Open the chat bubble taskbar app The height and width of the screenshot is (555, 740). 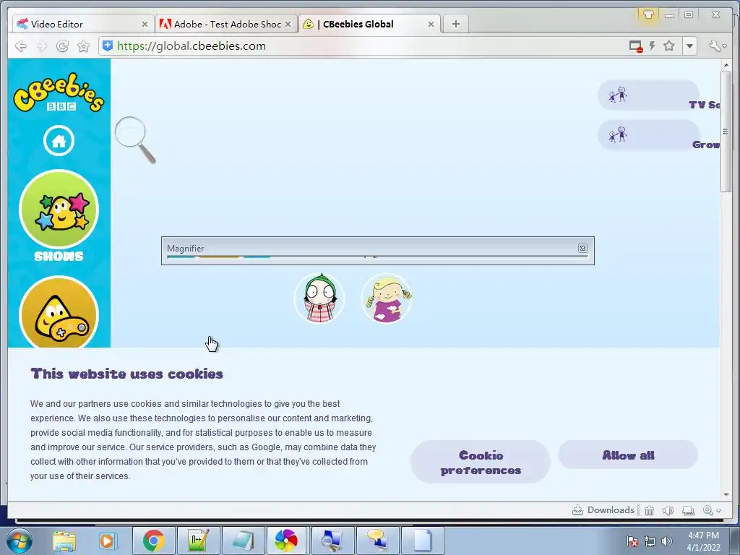(x=377, y=541)
